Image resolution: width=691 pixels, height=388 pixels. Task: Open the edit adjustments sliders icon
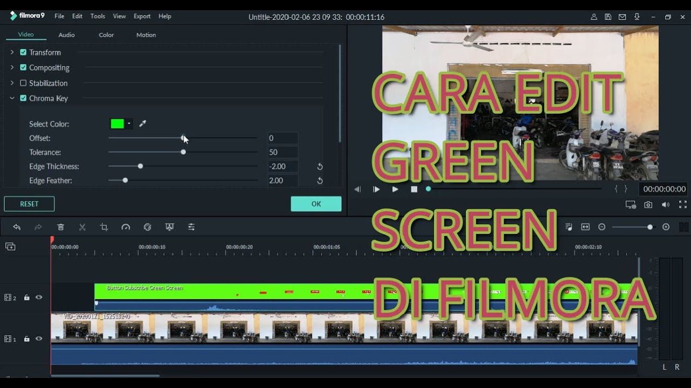pyautogui.click(x=191, y=227)
